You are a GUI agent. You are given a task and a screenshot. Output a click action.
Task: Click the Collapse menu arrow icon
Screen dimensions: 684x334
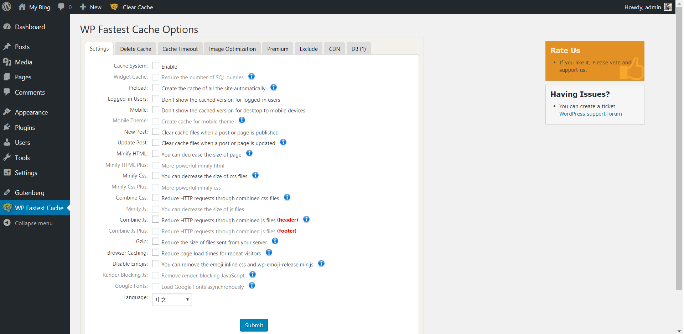(7, 223)
